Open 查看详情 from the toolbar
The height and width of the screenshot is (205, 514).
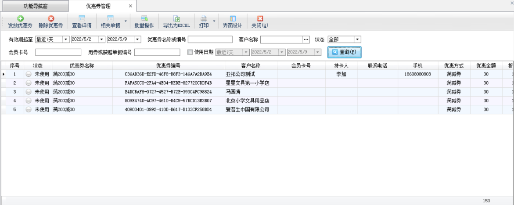coord(82,18)
